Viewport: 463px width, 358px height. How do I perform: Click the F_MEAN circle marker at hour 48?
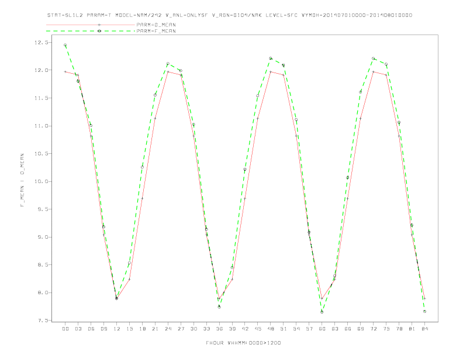271,58
